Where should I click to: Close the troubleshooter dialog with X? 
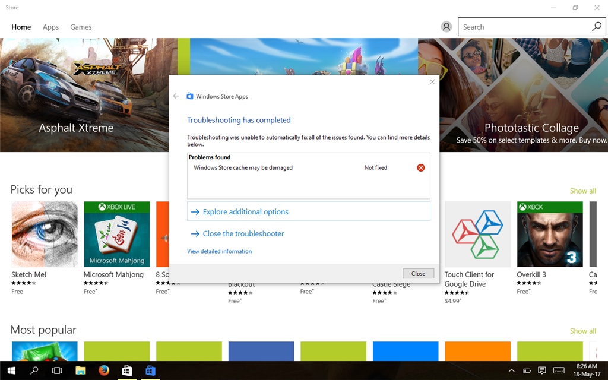click(432, 82)
